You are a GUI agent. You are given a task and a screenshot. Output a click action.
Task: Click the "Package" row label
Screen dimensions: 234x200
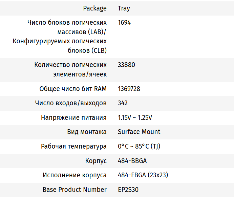tap(94, 8)
